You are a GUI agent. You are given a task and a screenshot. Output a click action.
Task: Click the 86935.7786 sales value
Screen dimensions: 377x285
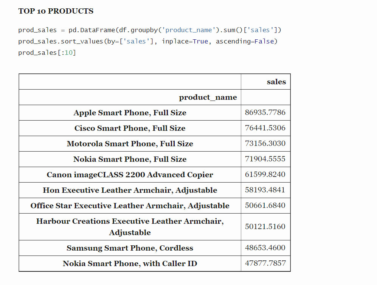tap(265, 113)
